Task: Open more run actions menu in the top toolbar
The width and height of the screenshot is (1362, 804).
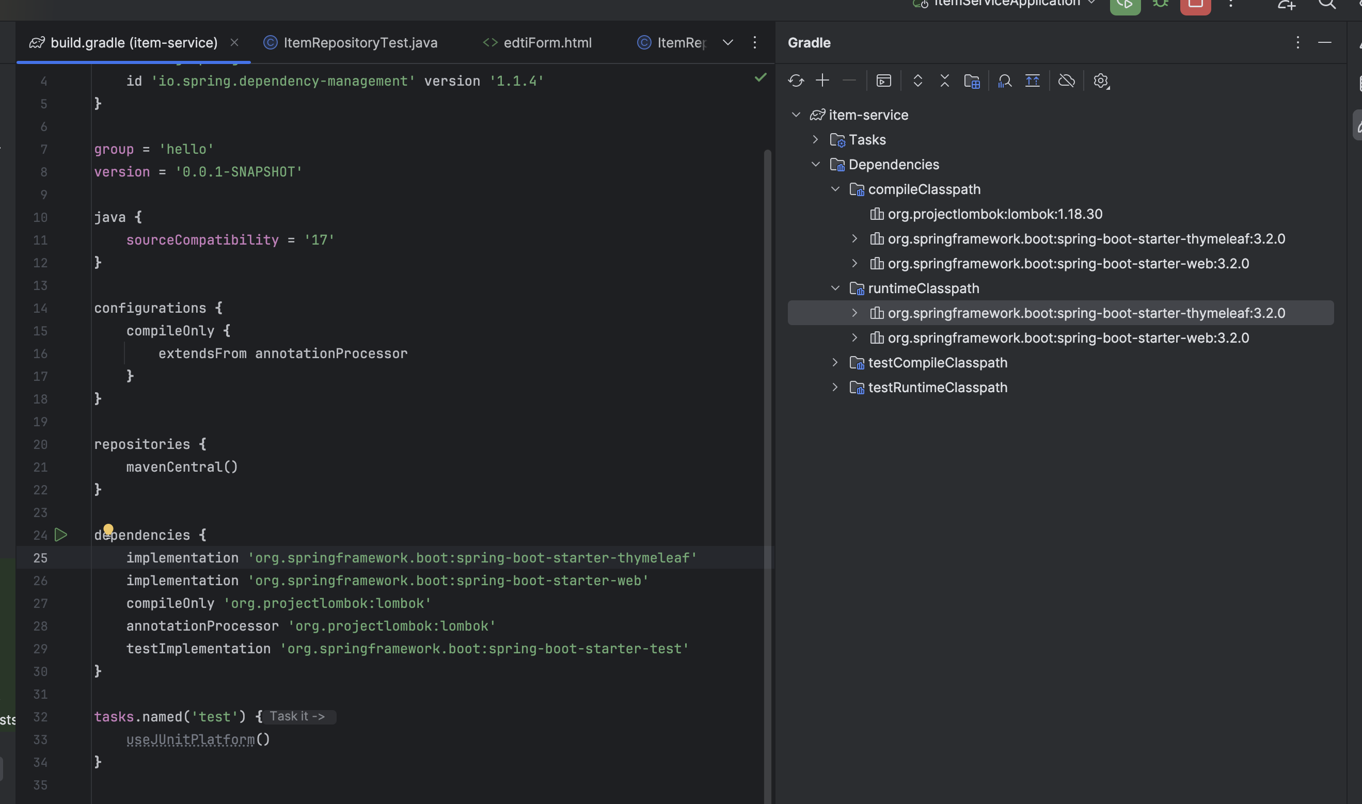Action: [1231, 4]
